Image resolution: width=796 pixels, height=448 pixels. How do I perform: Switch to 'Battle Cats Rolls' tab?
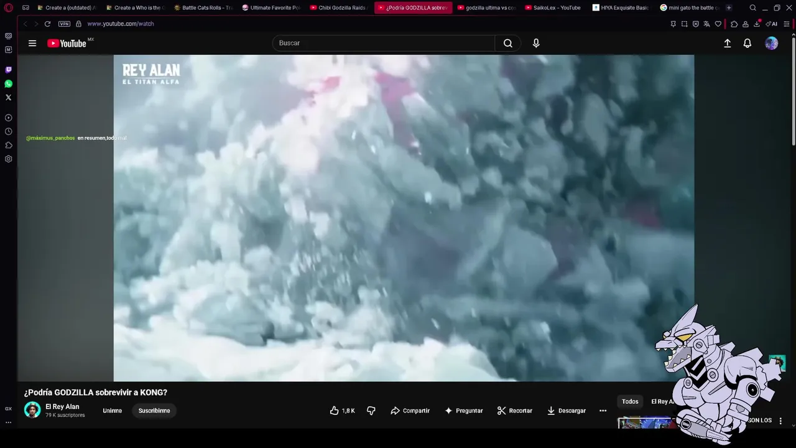pyautogui.click(x=203, y=8)
